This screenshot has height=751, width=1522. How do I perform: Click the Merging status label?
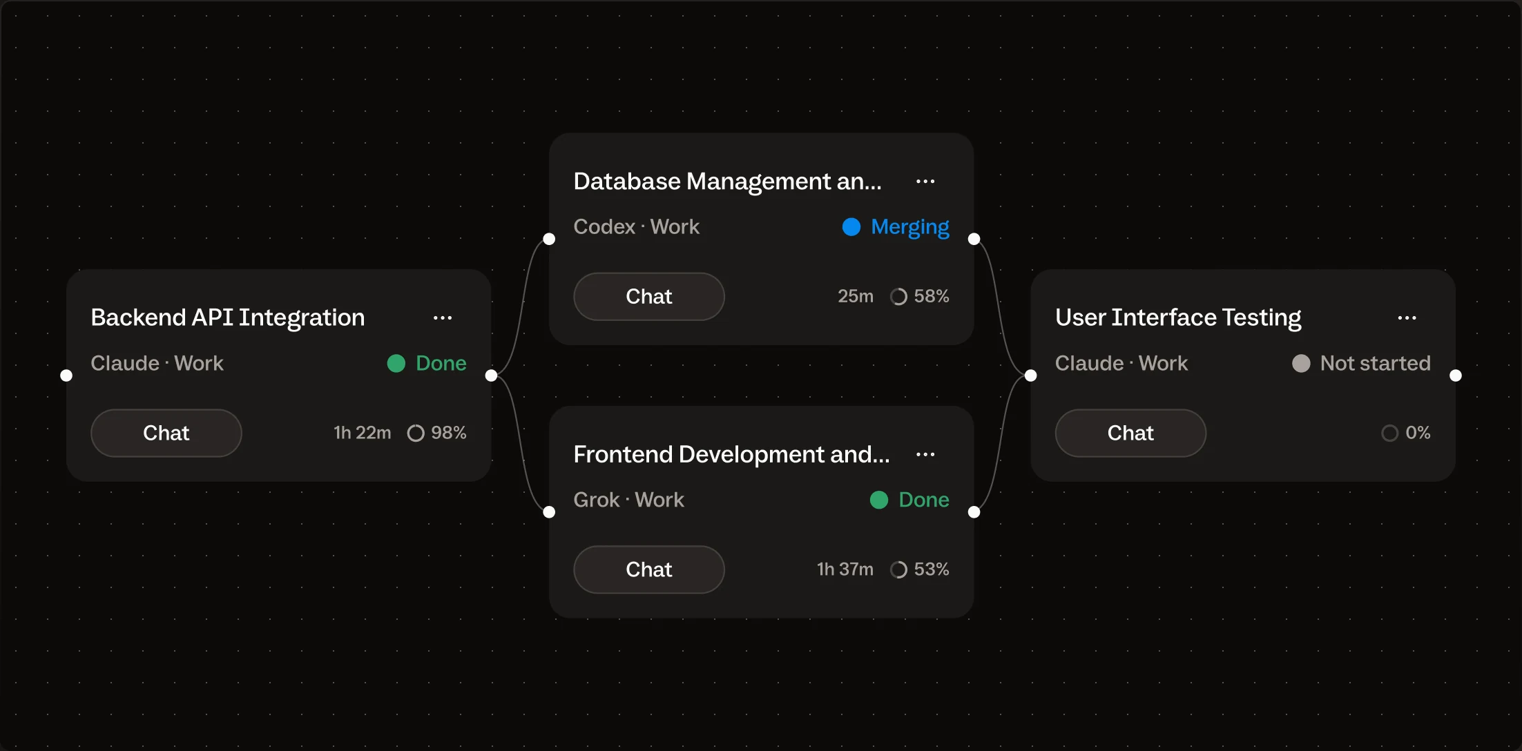(x=910, y=227)
